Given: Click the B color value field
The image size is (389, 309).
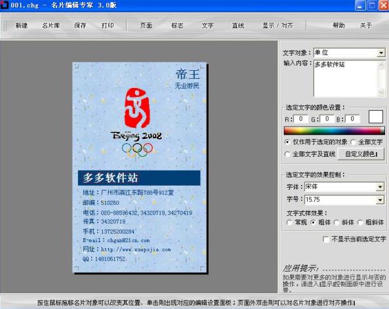Looking at the screenshot, I should click(x=352, y=119).
